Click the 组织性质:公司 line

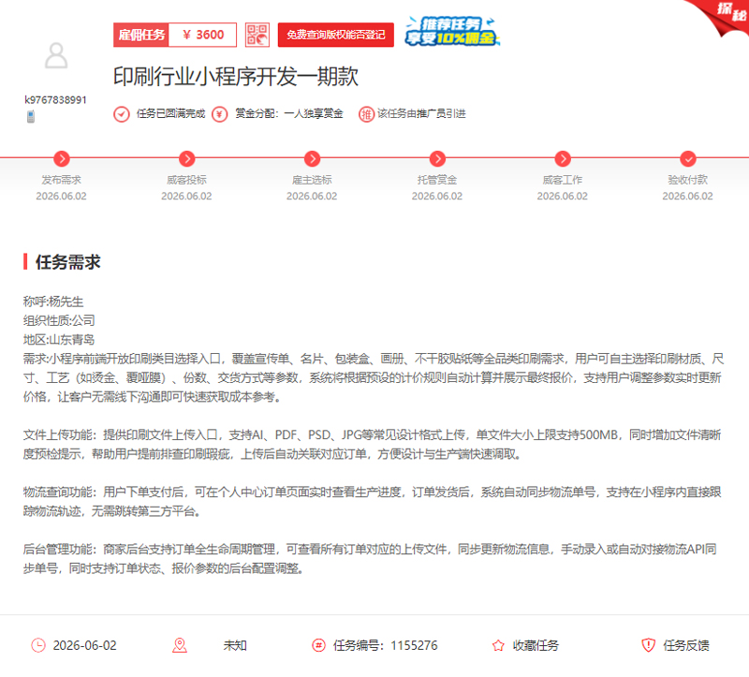pyautogui.click(x=59, y=320)
